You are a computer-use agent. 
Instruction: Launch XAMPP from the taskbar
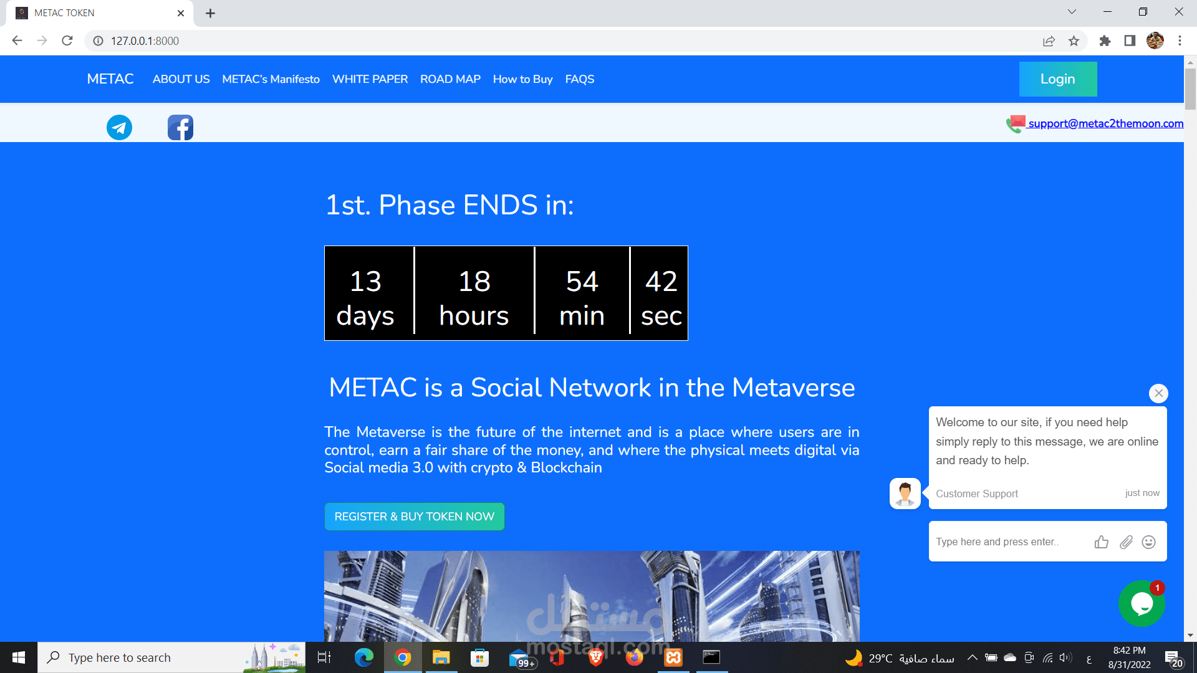(673, 657)
